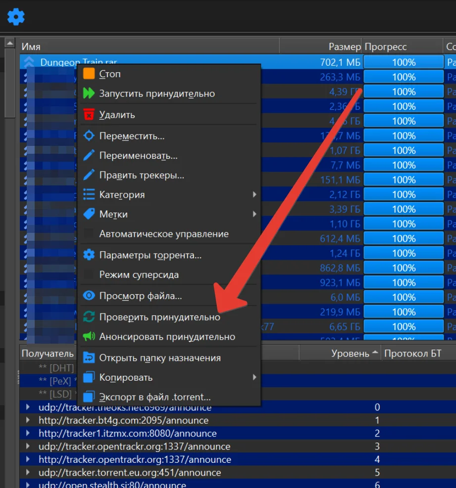Sort torrents by Размер column header
456x488 pixels.
321,46
